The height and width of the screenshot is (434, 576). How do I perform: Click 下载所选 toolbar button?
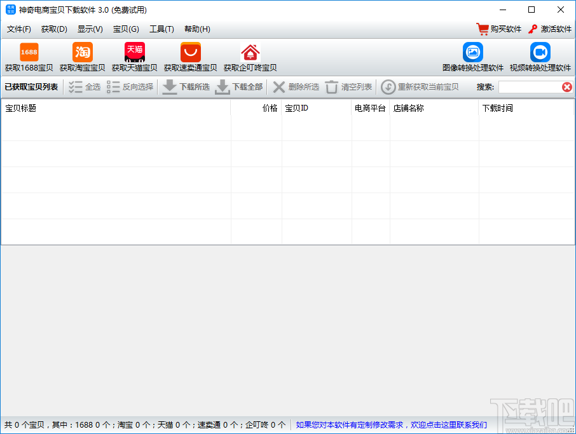(x=186, y=87)
